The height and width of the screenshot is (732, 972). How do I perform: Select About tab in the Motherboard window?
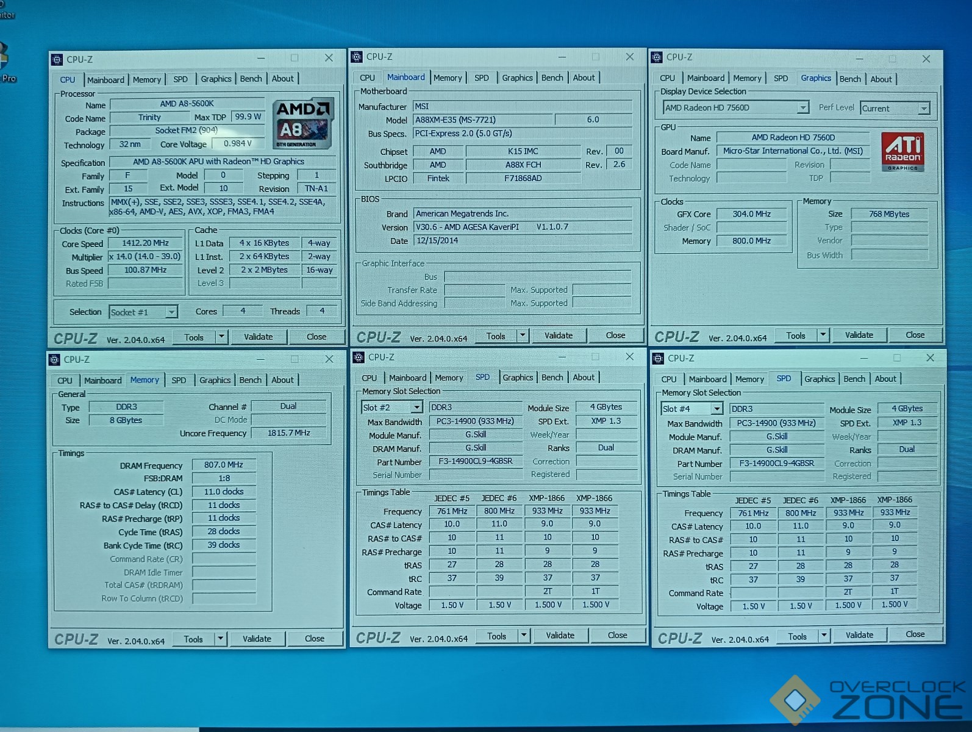[x=584, y=77]
